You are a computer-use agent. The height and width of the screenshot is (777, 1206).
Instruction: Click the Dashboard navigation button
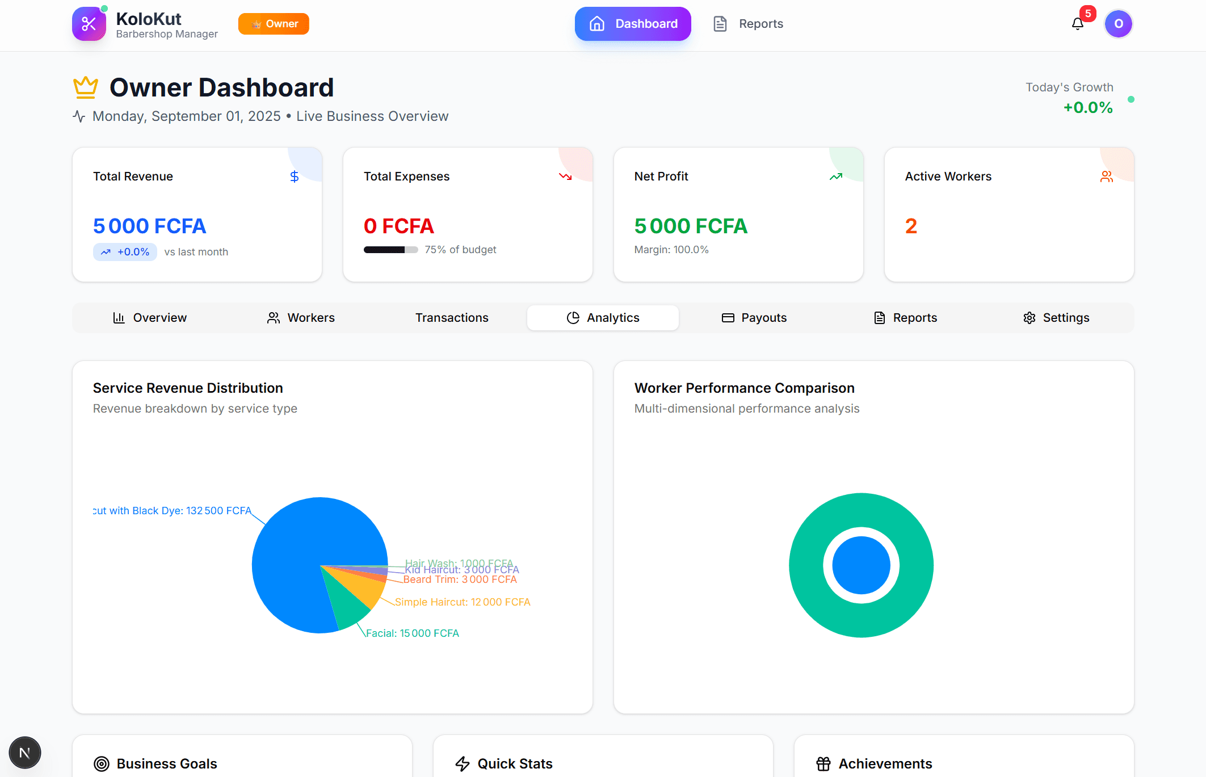click(x=632, y=23)
